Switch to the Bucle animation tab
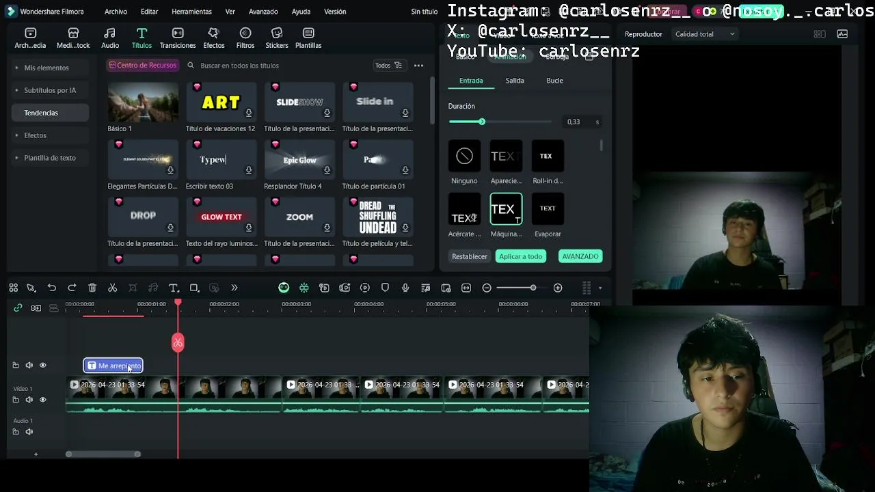The image size is (875, 492). click(x=554, y=81)
